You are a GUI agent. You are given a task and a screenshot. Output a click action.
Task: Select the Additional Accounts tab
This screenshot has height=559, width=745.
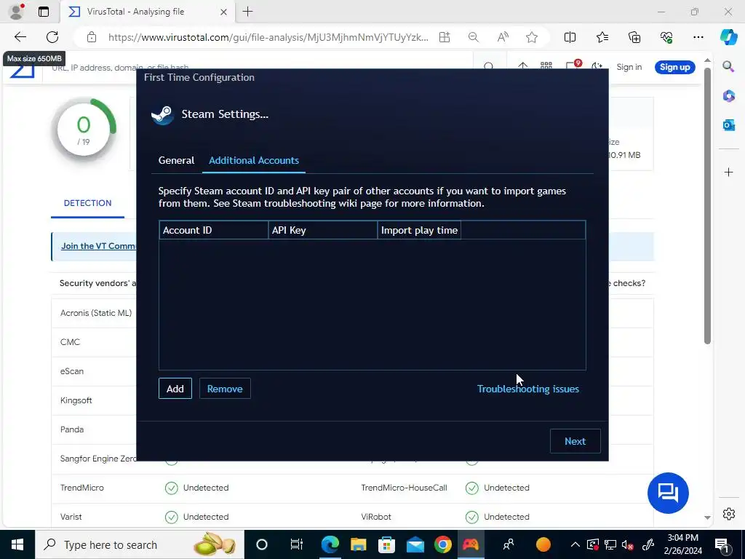(254, 160)
